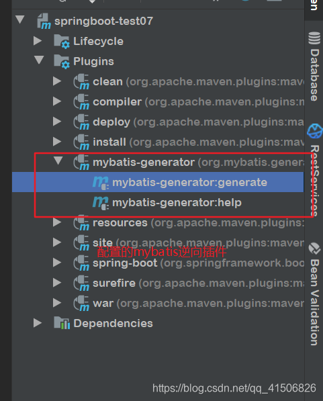Screen dimensions: 323x401
Task: Collapse the mybatis-generator plugin node
Action: [58, 161]
